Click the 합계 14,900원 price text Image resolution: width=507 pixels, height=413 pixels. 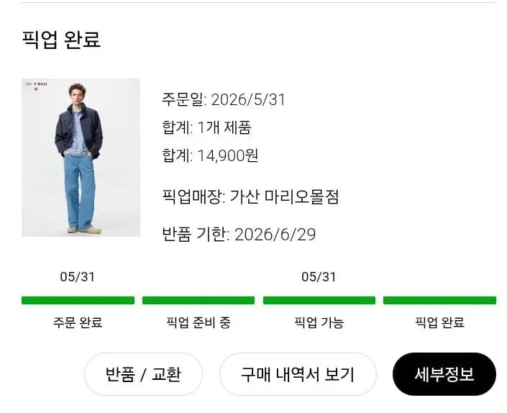[x=210, y=155]
